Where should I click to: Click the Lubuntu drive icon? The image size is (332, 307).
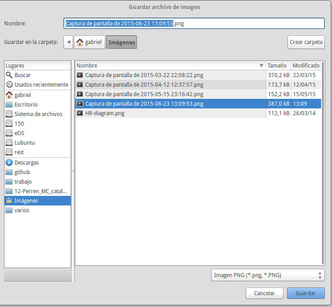[x=9, y=142]
